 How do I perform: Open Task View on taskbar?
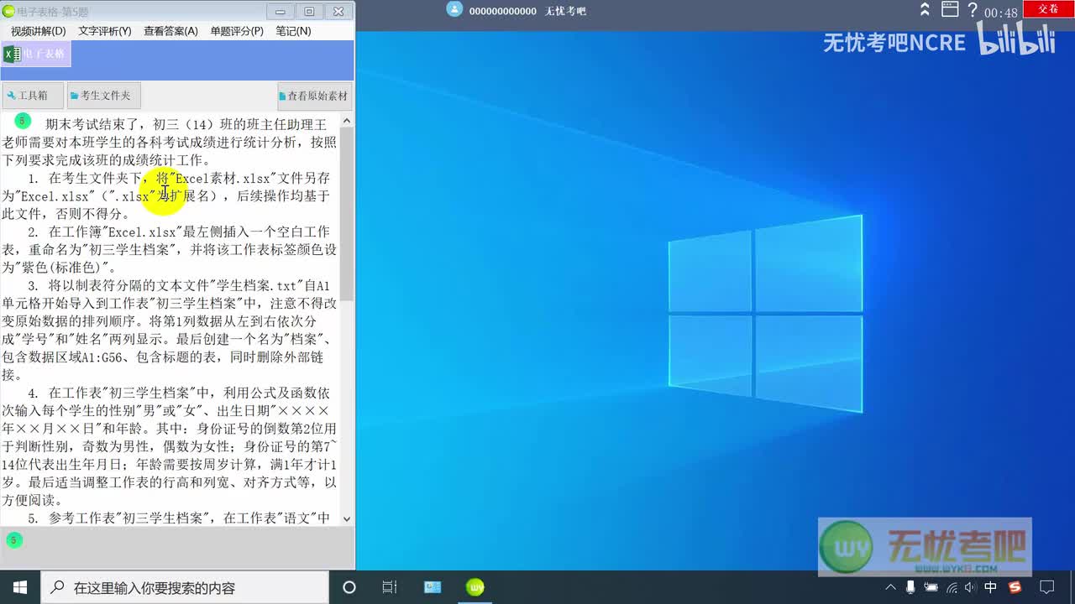(x=390, y=587)
